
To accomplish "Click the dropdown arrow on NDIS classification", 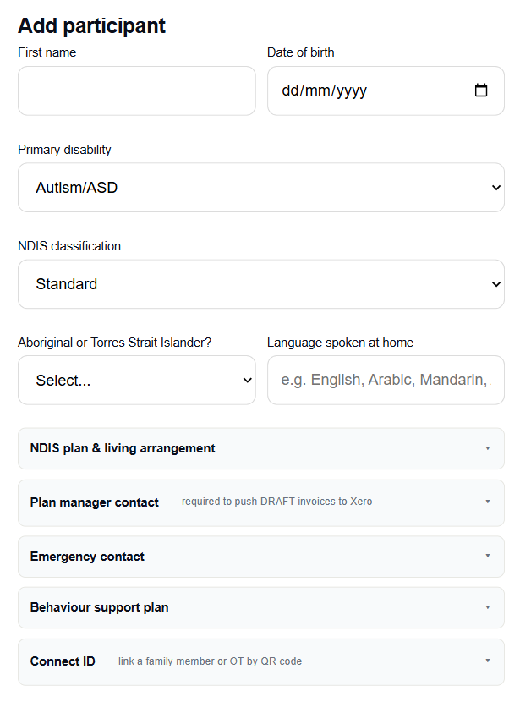I will [498, 284].
